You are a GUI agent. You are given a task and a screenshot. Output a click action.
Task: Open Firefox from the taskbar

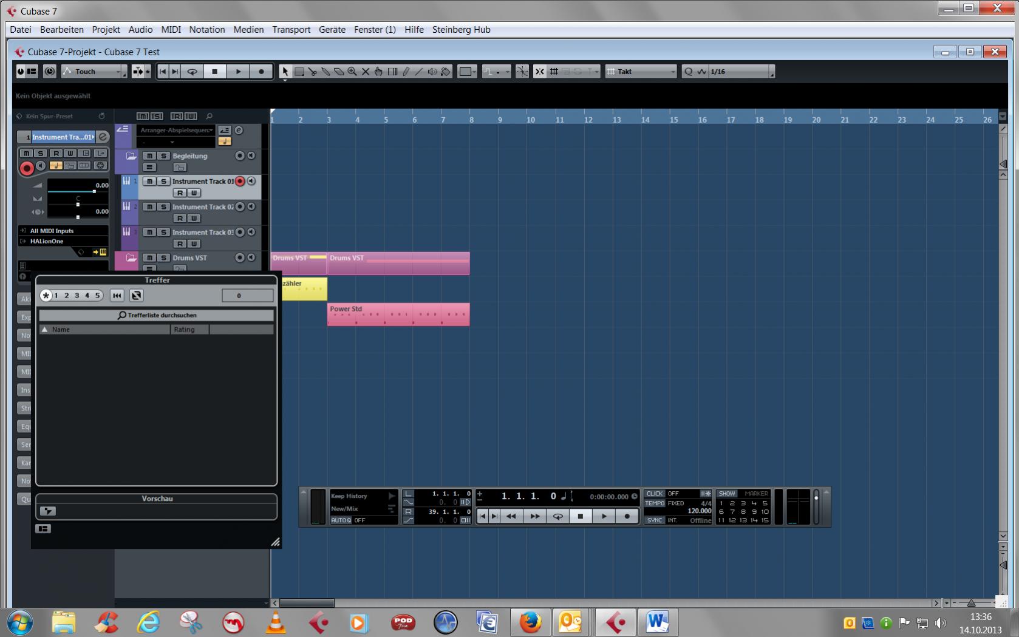tap(530, 622)
